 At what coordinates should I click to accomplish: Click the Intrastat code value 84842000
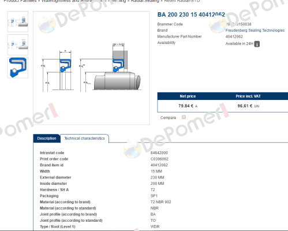pos(159,153)
